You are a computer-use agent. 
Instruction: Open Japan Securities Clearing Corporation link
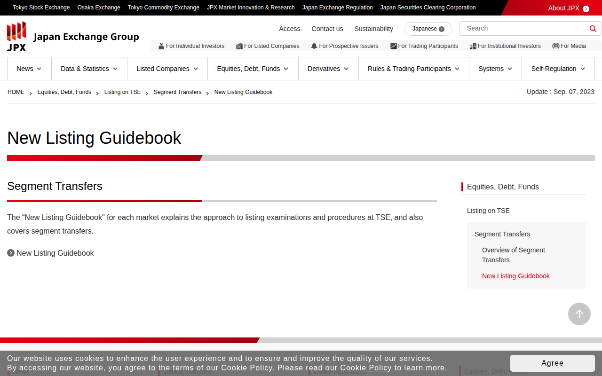[428, 8]
